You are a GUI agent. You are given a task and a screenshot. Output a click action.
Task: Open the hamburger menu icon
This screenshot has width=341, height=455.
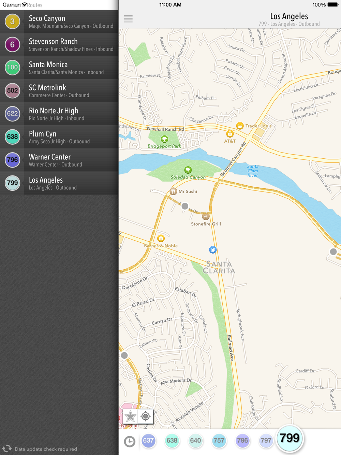128,19
